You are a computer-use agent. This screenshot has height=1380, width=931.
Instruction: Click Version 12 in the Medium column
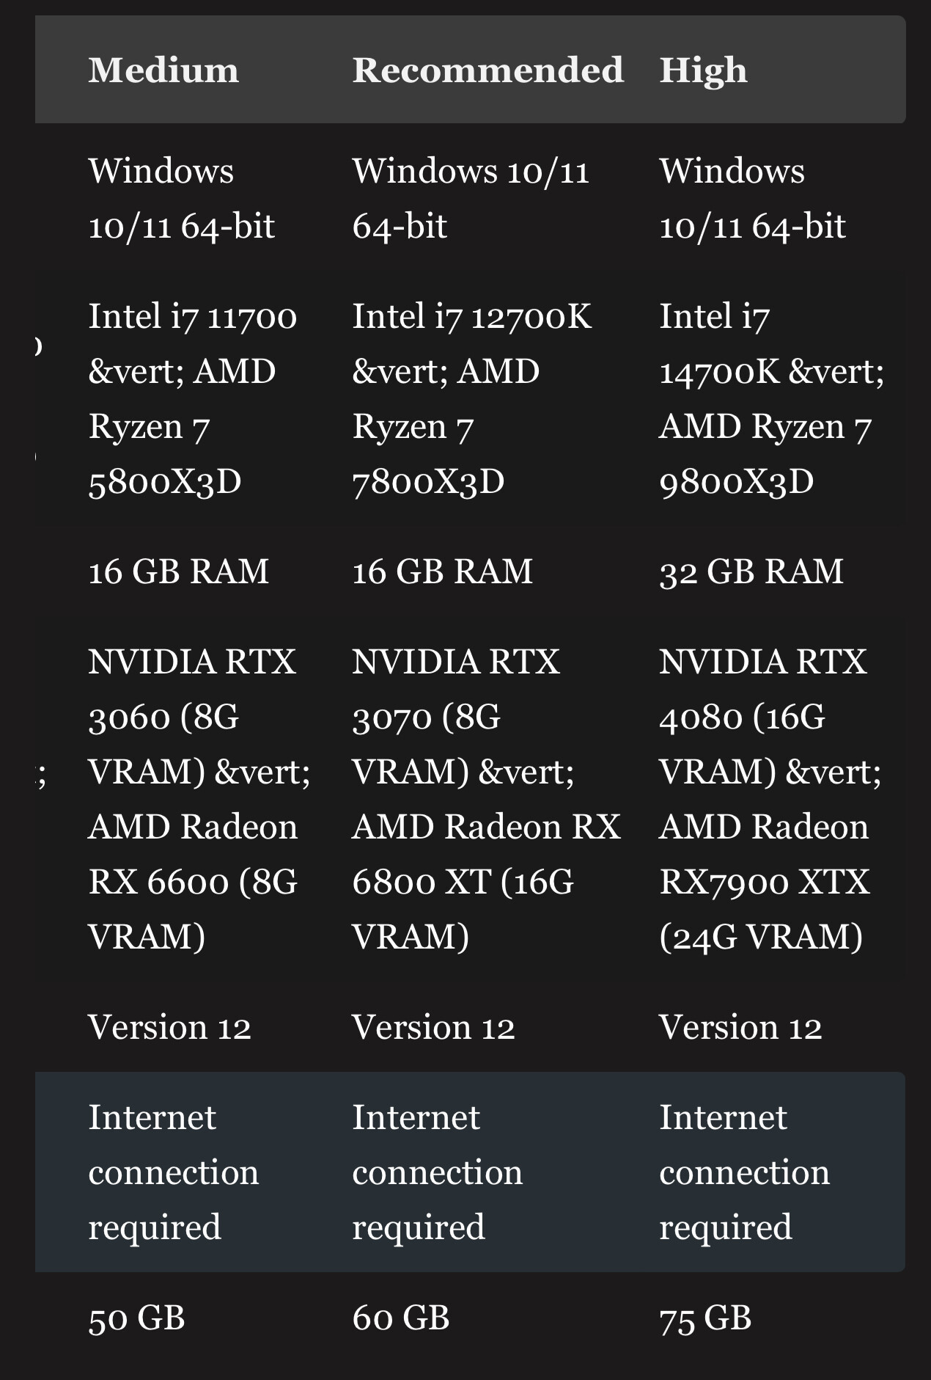[169, 1027]
